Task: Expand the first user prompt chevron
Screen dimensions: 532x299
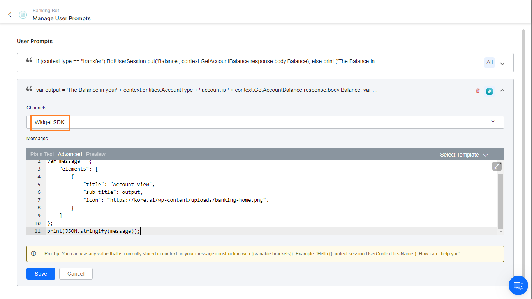Action: (502, 63)
